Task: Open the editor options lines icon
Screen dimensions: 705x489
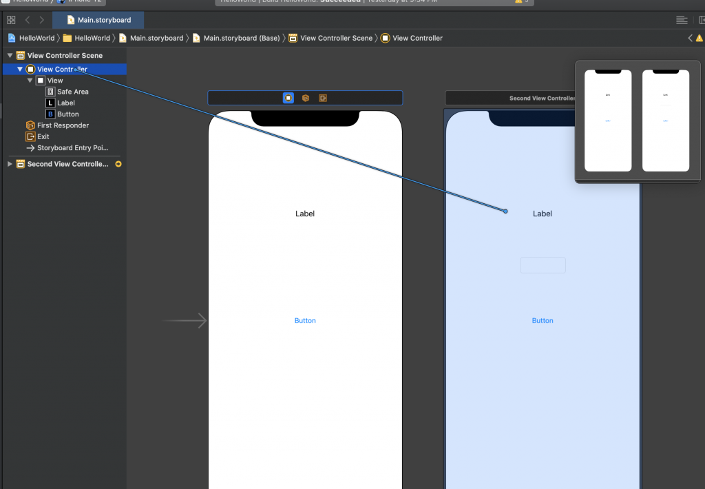Action: pyautogui.click(x=682, y=20)
